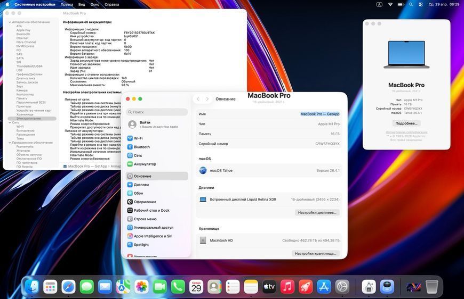Screen dimensions: 464x299
Task: Collapse Программное обеспечение tree section
Action: pyautogui.click(x=10, y=143)
